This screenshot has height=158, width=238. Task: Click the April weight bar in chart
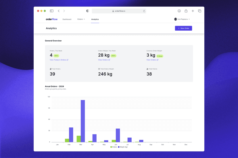coord(94,138)
